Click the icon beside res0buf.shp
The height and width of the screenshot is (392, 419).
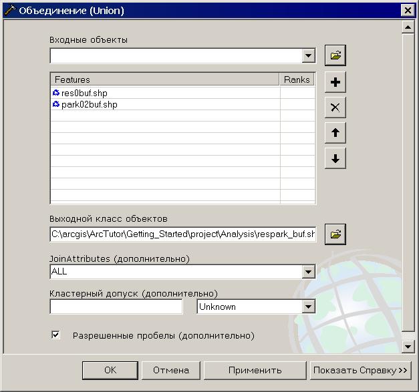click(x=56, y=93)
